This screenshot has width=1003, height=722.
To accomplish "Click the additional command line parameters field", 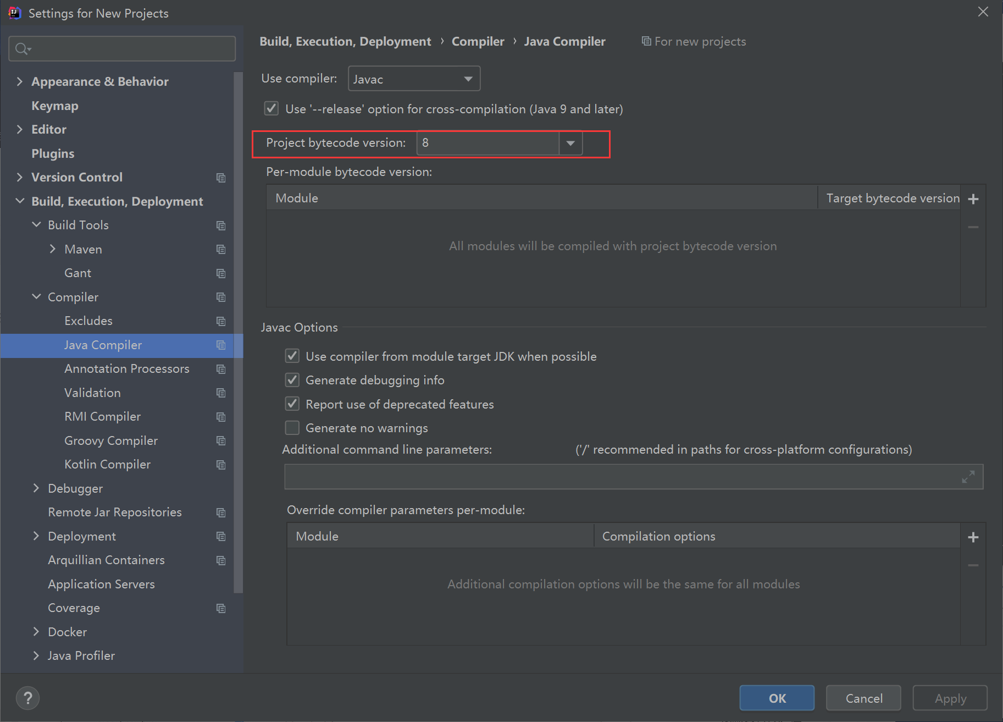I will pyautogui.click(x=634, y=477).
